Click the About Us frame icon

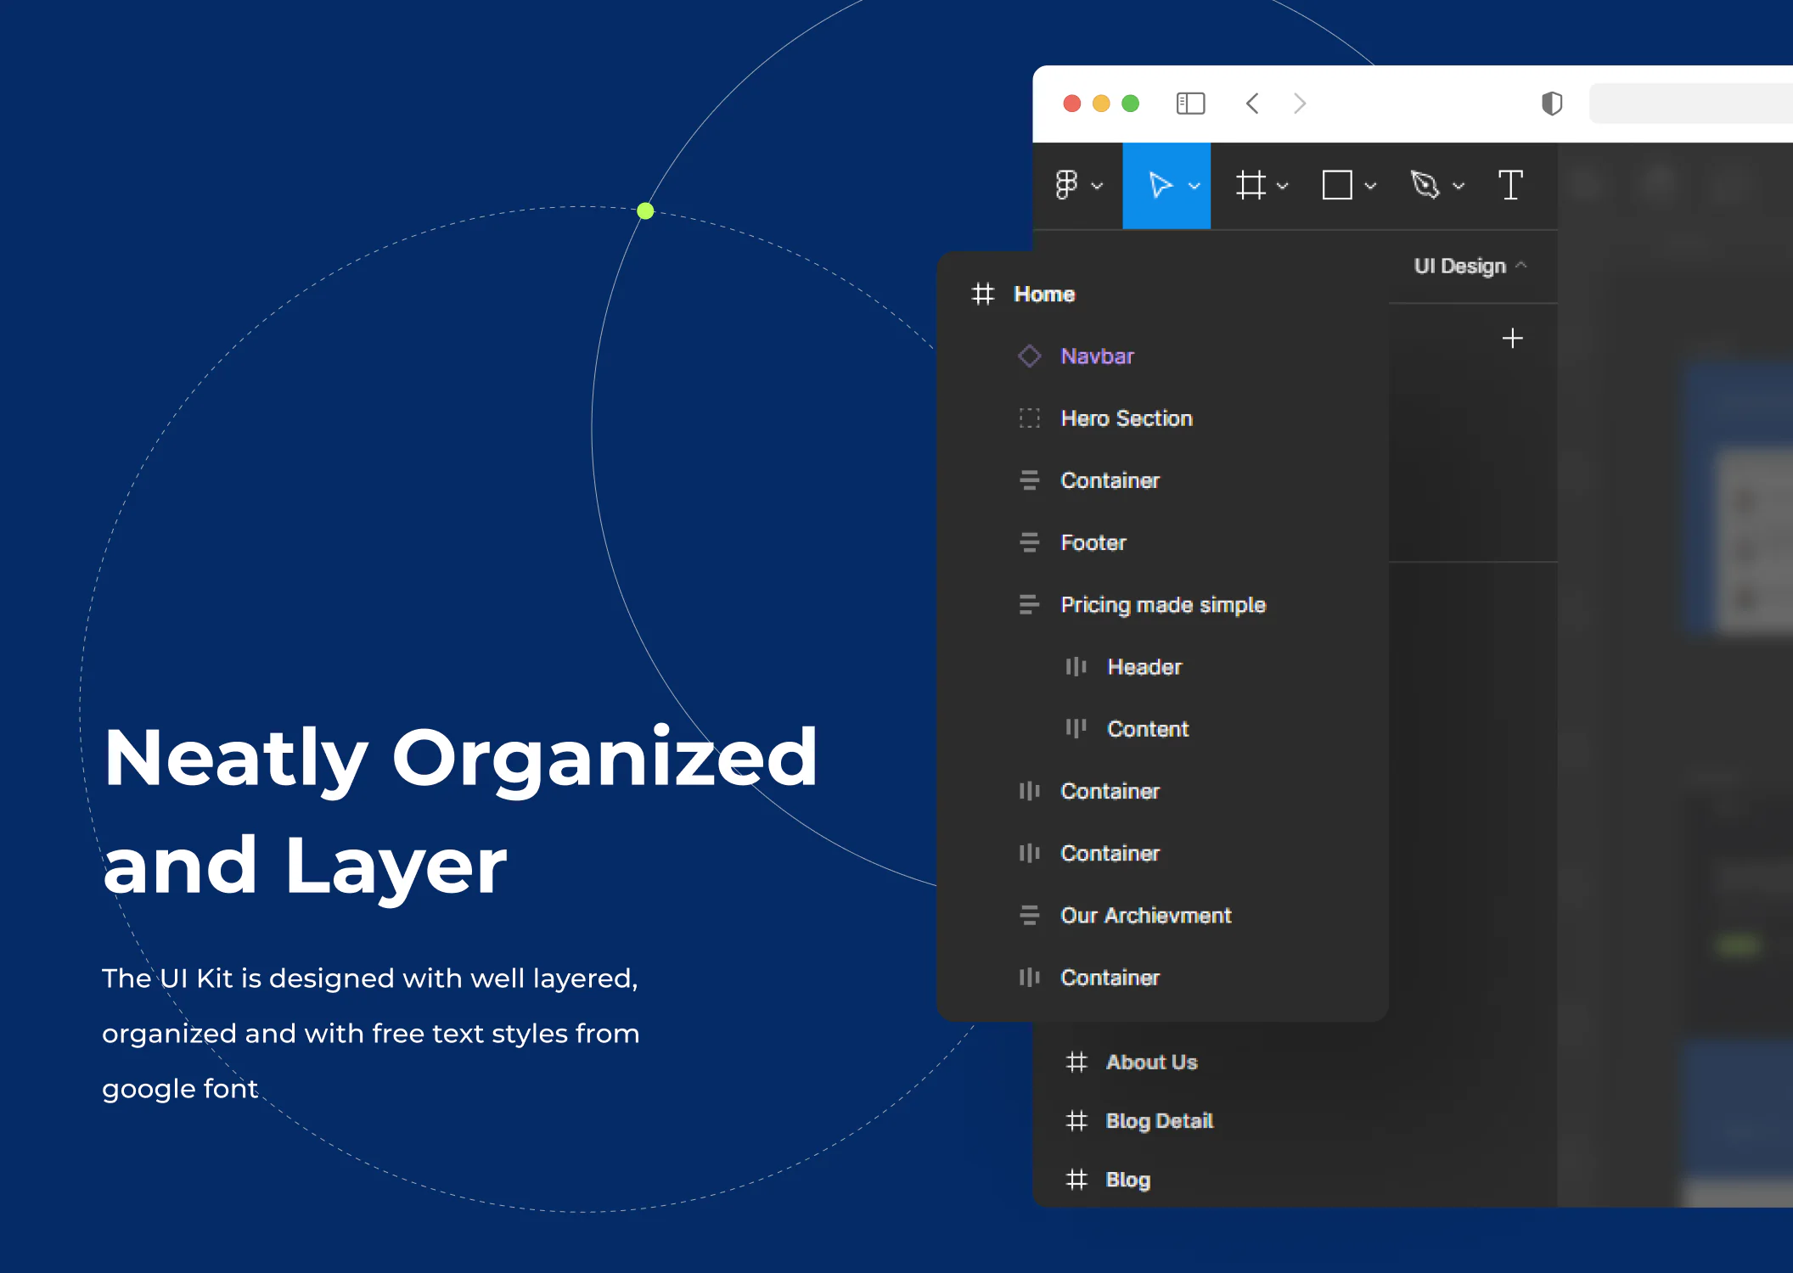[x=1076, y=1063]
